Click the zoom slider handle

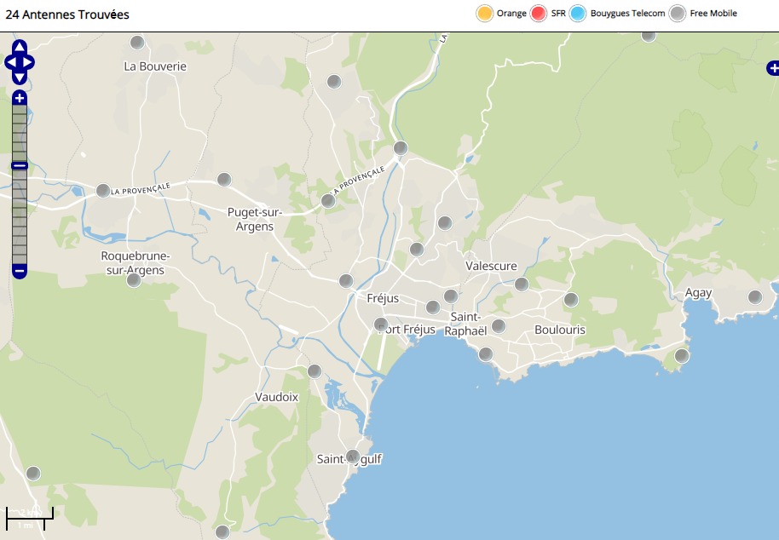[x=20, y=165]
